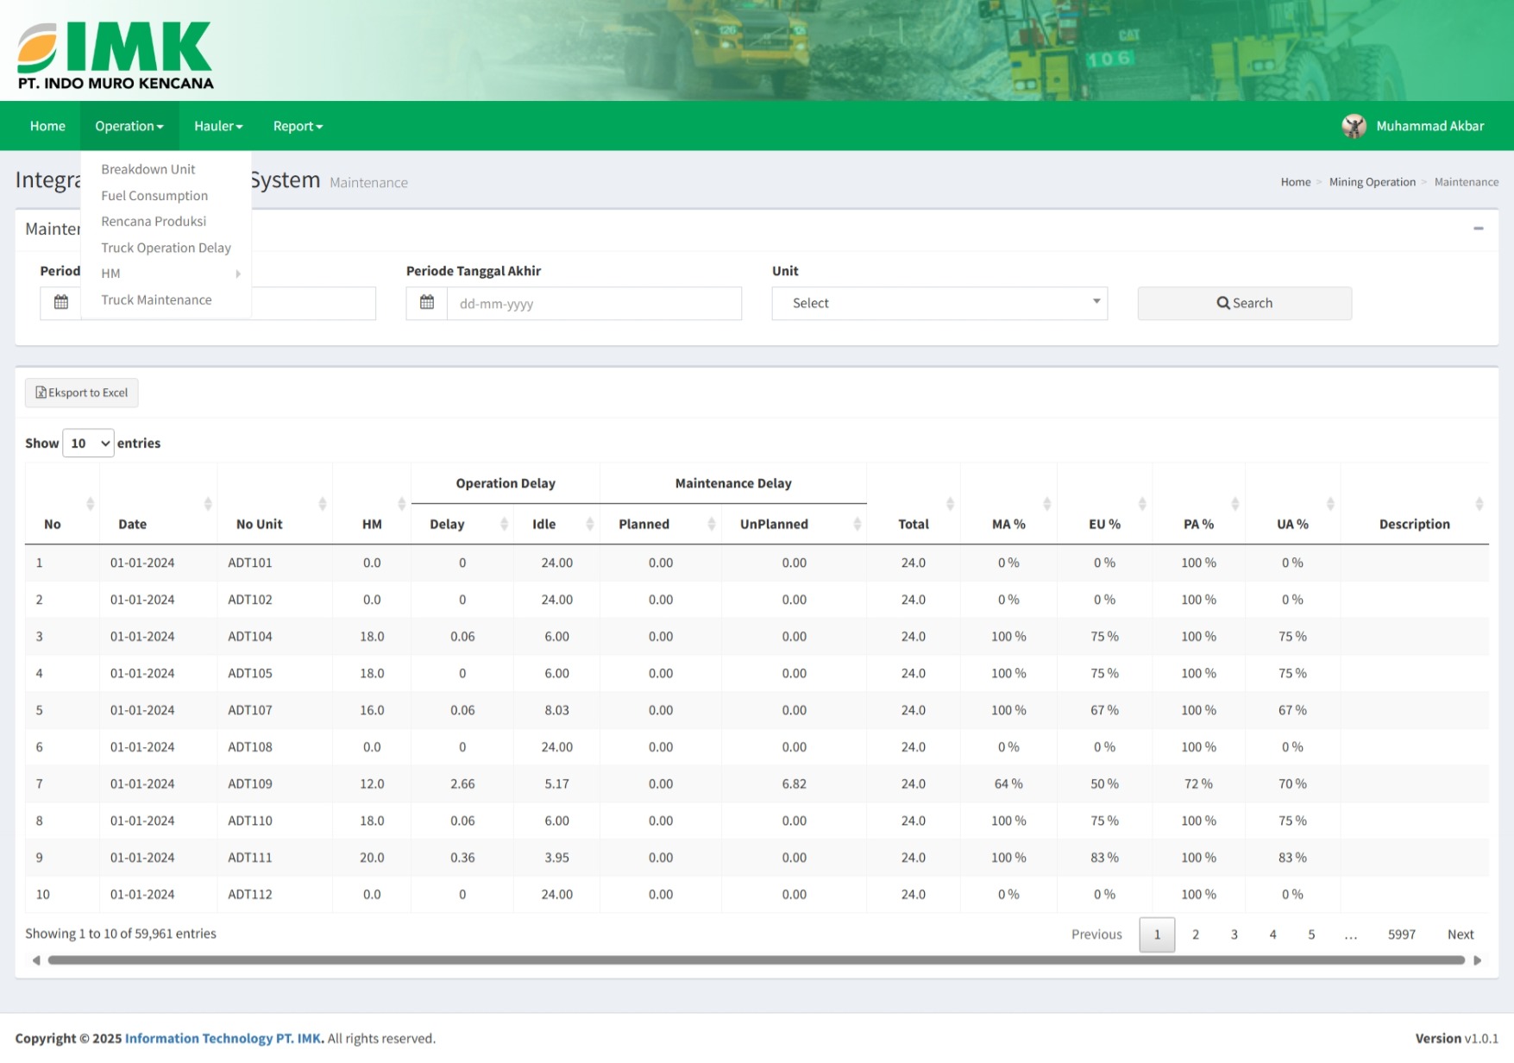Choose Fuel Consumption from Operation menu

pos(154,196)
